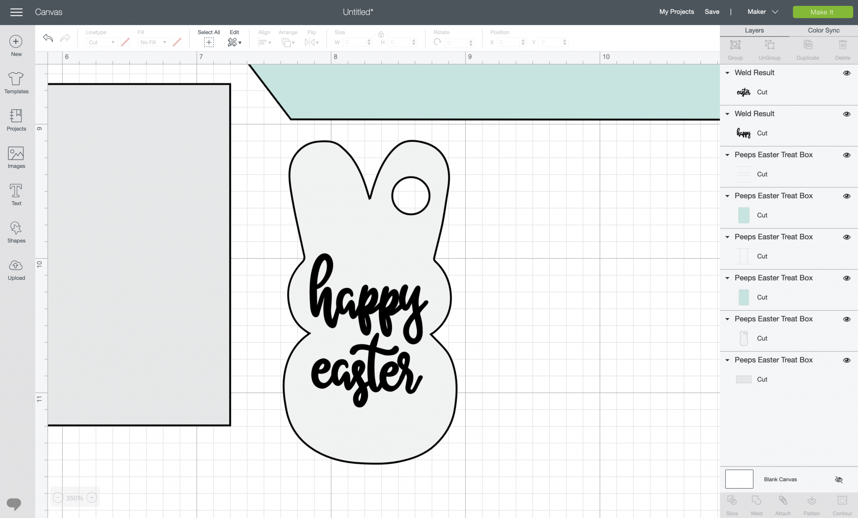
Task: Open the Align dropdown
Action: (264, 42)
